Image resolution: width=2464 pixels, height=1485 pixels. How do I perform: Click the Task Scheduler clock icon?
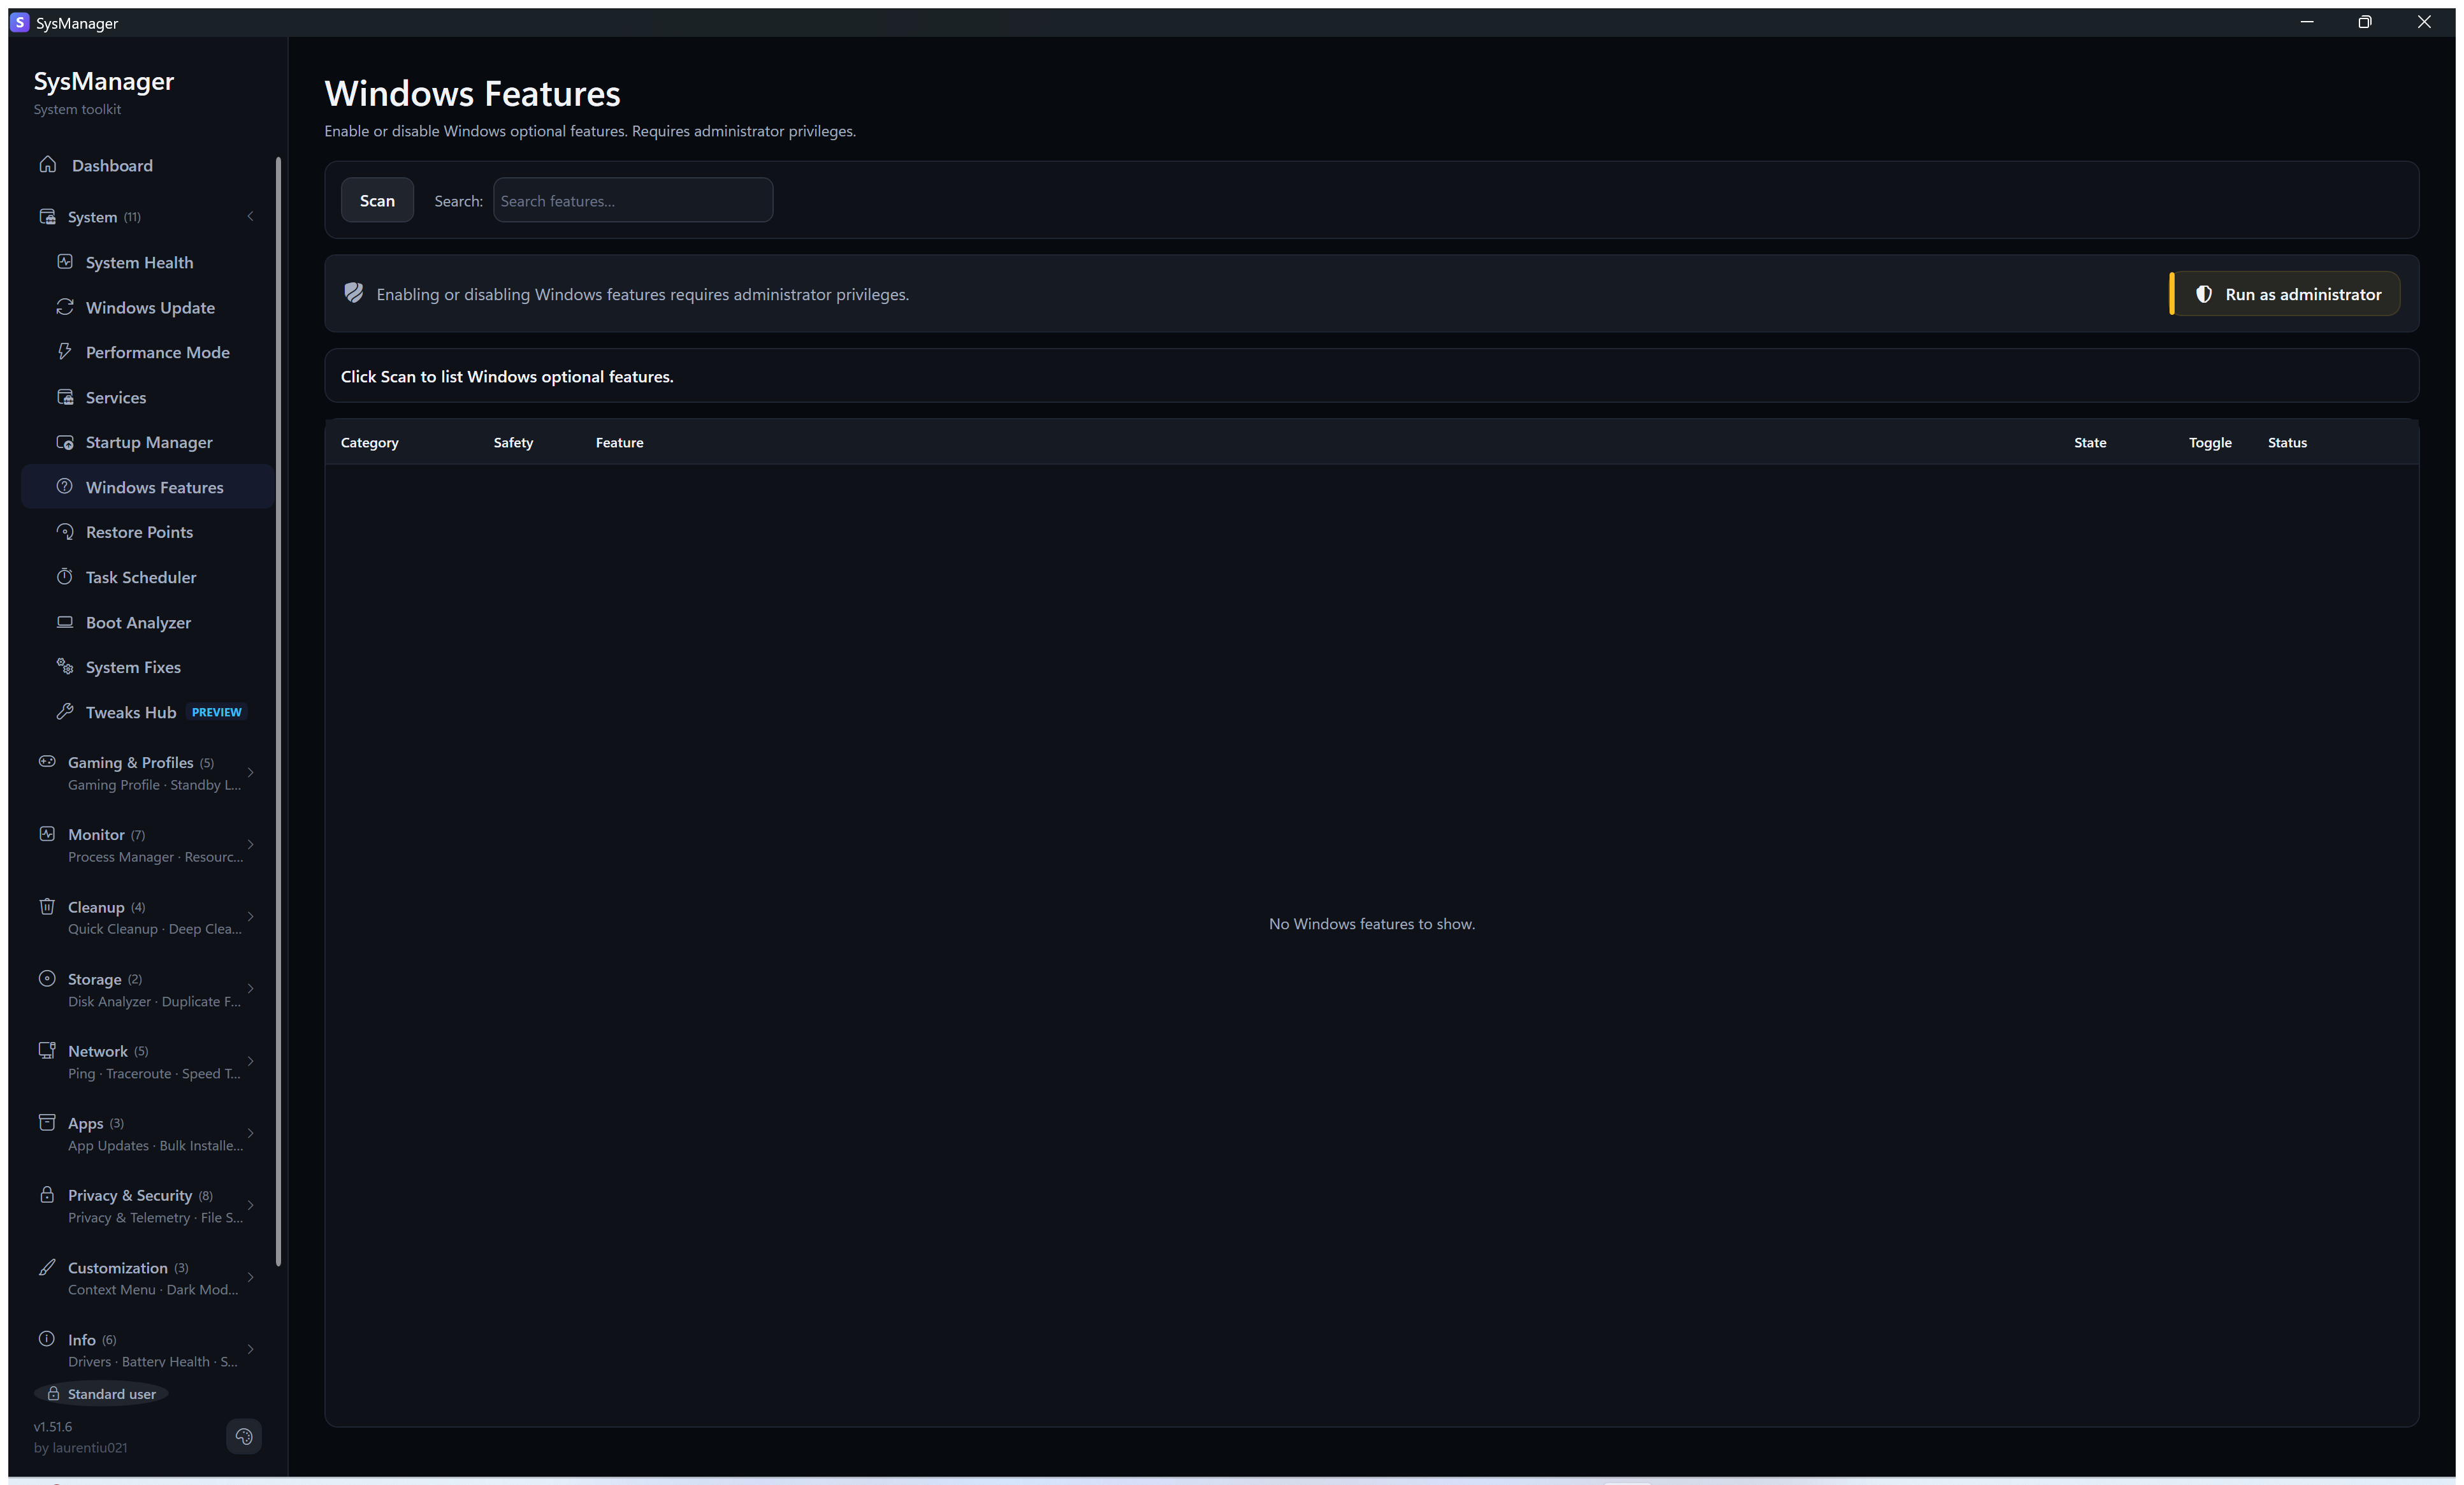coord(65,577)
